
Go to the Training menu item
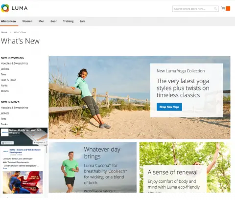click(x=68, y=21)
